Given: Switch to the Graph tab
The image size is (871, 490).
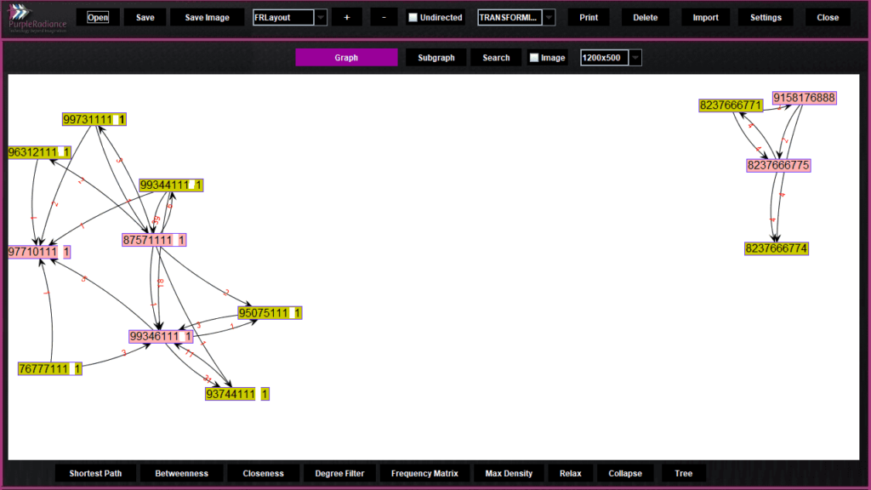Looking at the screenshot, I should [346, 58].
